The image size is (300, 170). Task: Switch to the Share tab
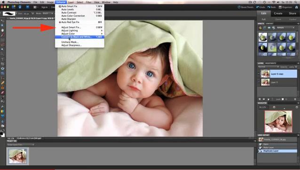[x=292, y=13]
